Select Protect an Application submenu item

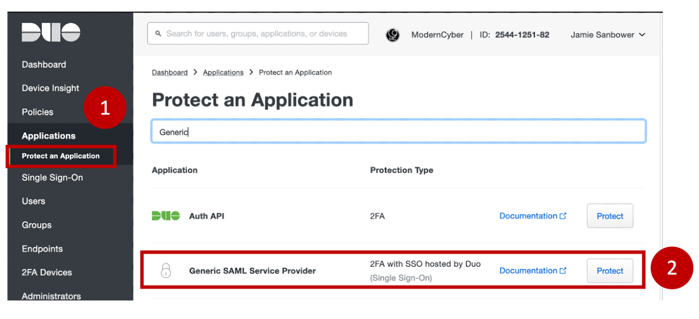(x=60, y=156)
